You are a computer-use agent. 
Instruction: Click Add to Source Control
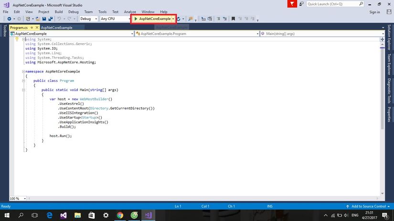tap(368, 206)
